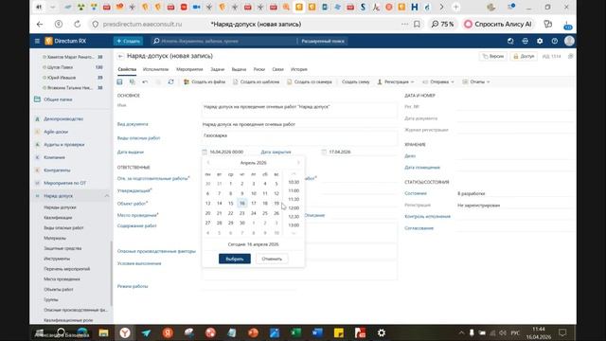Click the Имя text field

point(299,110)
